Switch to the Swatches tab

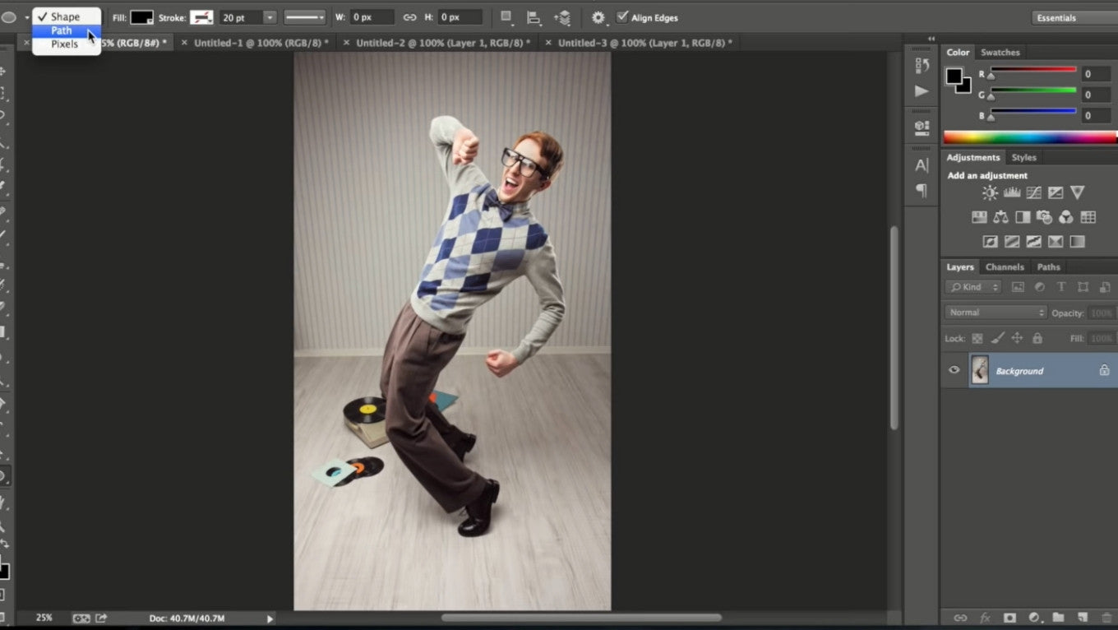point(1000,53)
